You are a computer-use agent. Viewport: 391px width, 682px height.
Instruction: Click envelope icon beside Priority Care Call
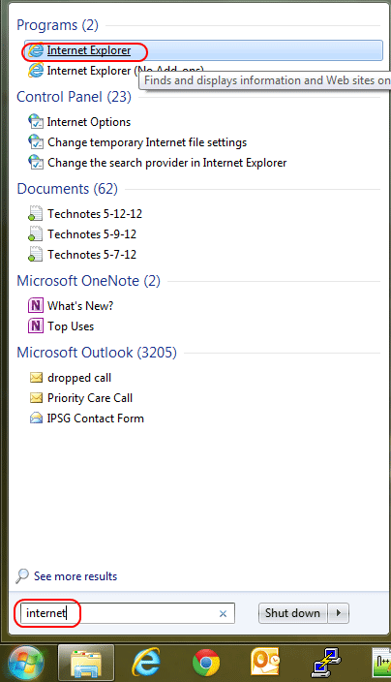(x=36, y=397)
